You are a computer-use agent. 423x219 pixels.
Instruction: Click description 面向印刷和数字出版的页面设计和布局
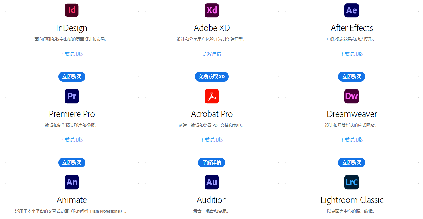(x=72, y=39)
